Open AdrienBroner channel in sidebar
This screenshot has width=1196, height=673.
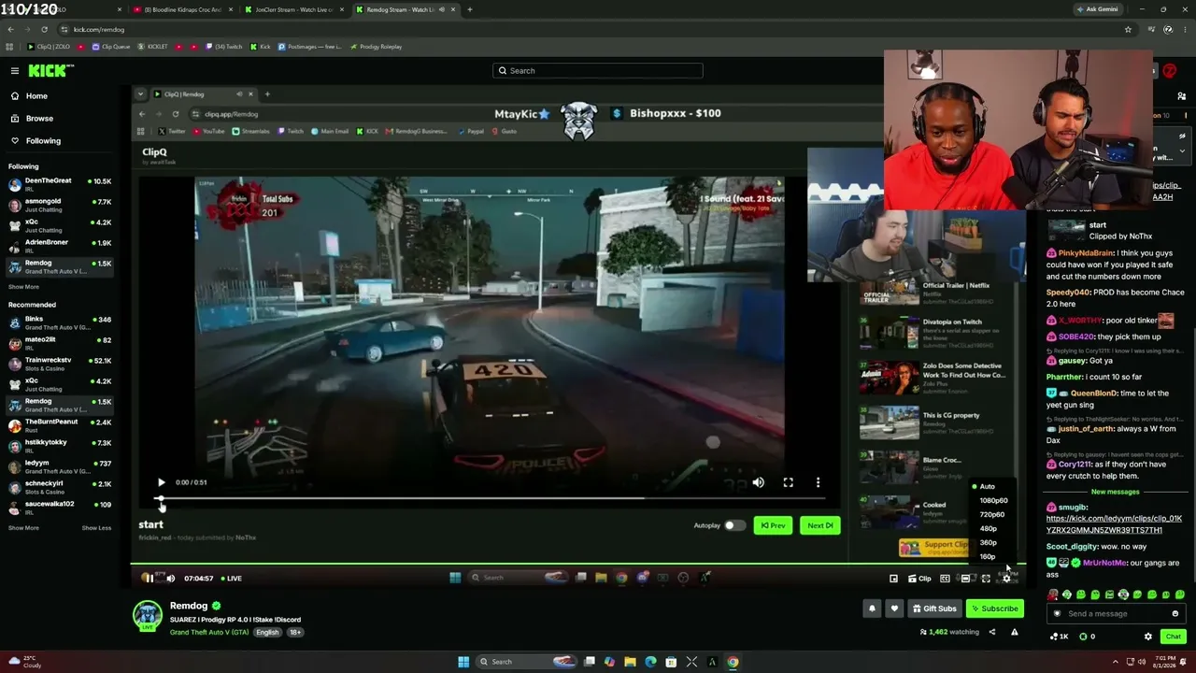point(60,246)
